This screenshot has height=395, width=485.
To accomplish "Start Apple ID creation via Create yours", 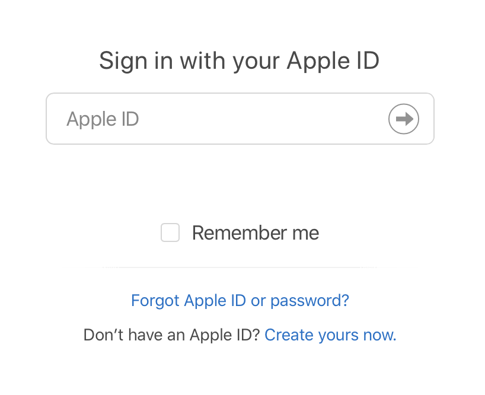I will (330, 335).
